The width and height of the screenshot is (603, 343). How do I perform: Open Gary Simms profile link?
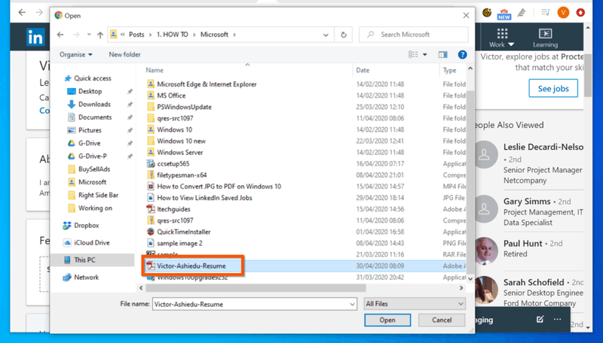pos(527,202)
